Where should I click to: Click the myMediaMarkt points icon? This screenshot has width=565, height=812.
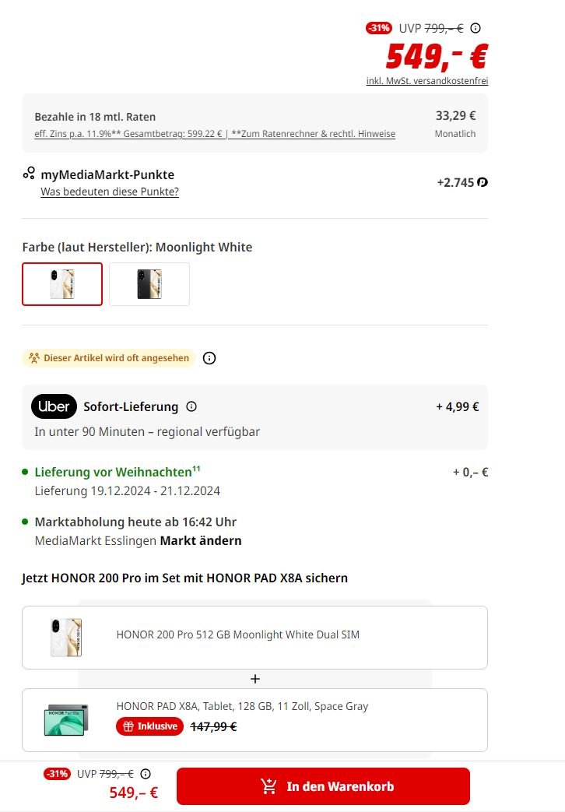(29, 174)
